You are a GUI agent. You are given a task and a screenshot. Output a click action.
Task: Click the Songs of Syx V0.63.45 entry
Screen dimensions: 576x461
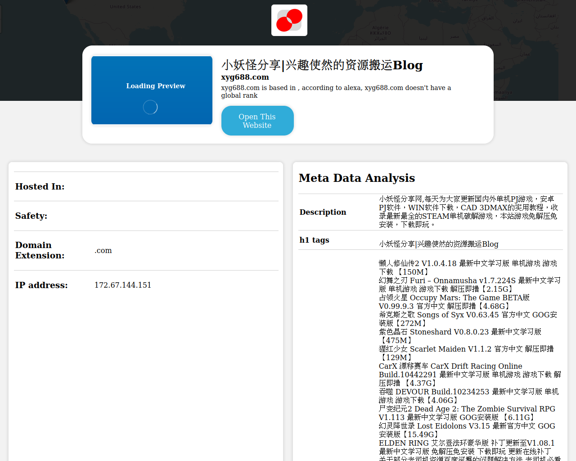(x=468, y=319)
